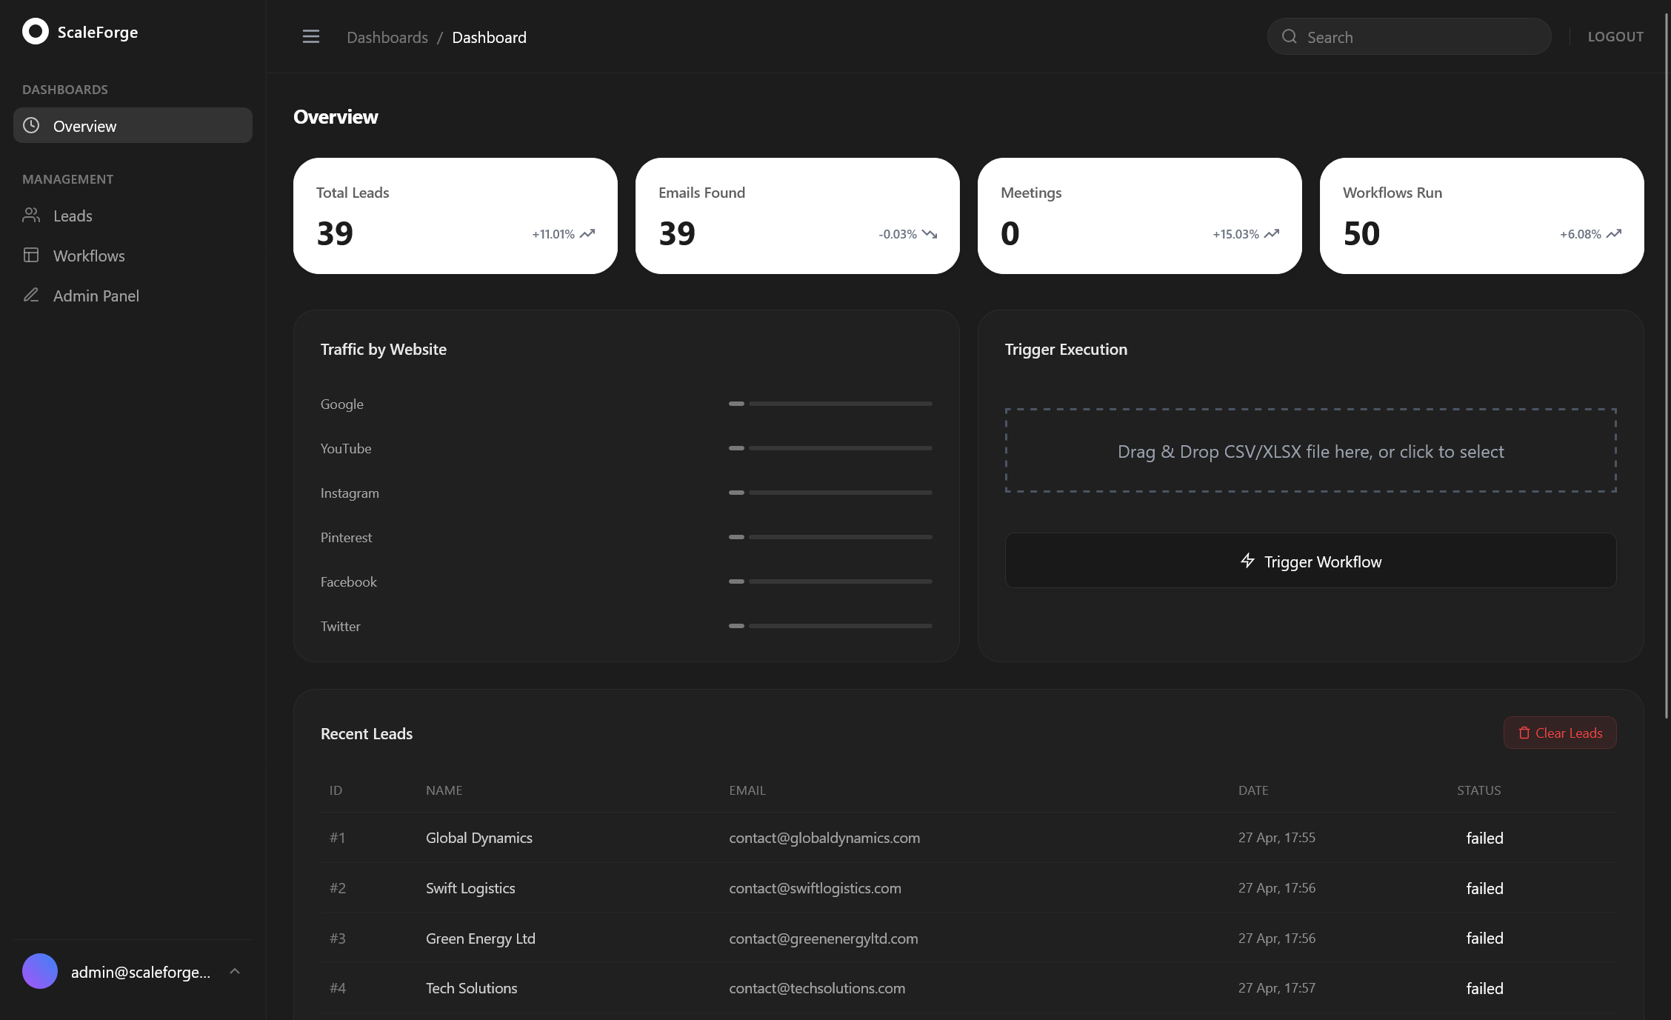Screen dimensions: 1671x1020
Task: Click the admin user avatar
Action: tap(40, 971)
